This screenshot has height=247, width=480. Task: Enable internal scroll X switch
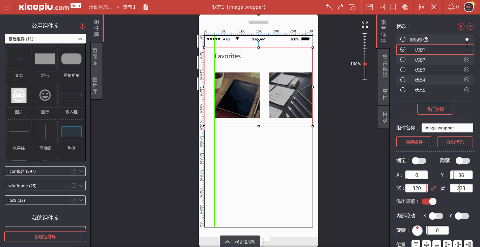click(436, 216)
